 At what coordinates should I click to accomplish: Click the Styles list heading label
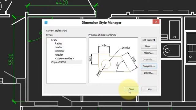coord(49,35)
